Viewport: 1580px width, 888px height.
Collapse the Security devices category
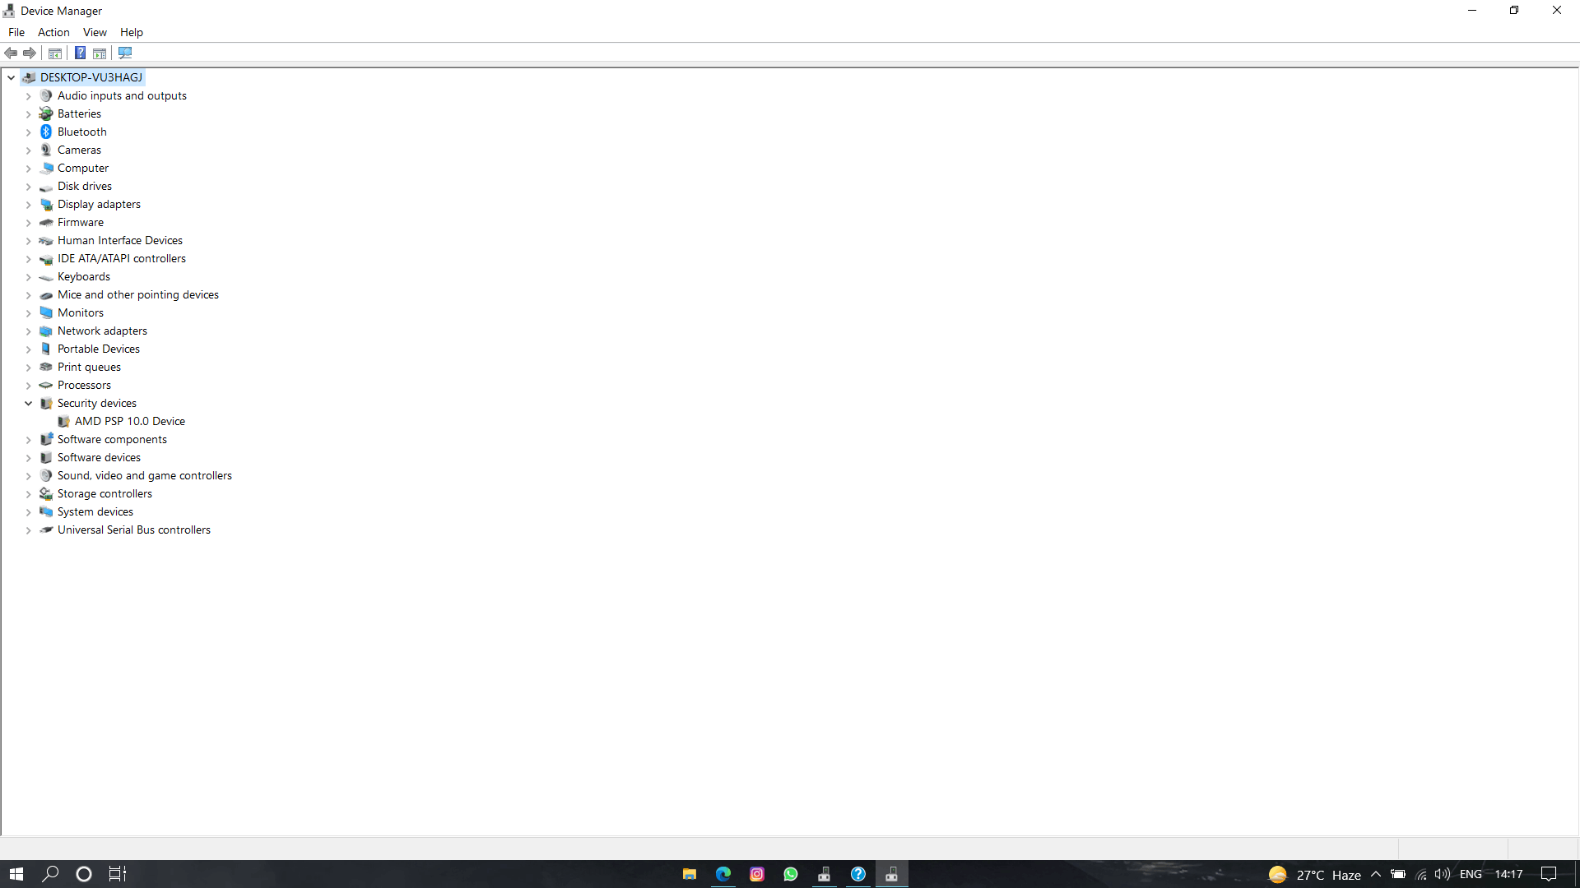click(28, 402)
